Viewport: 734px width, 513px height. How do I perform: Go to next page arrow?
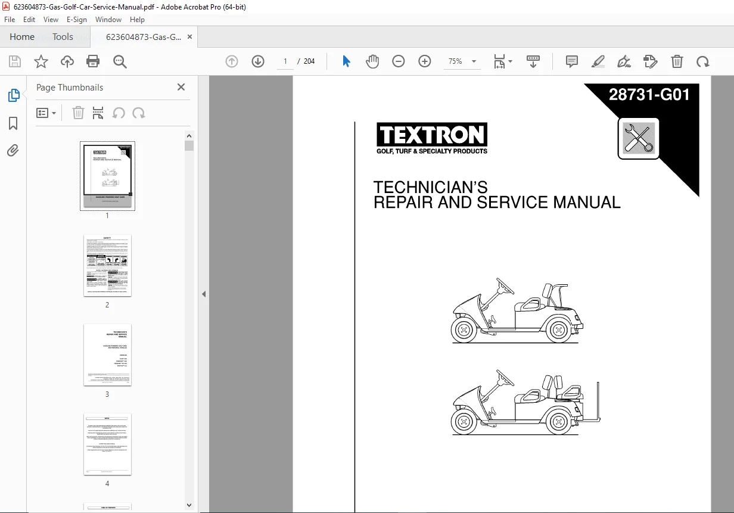[x=258, y=61]
